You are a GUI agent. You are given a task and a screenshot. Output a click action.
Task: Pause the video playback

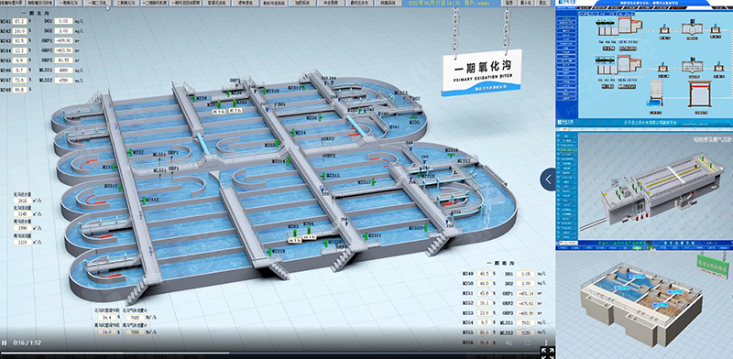coord(5,343)
